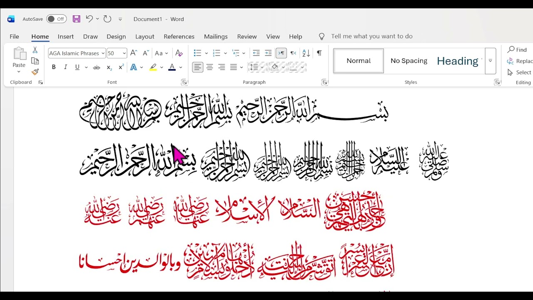Click the Select button in Editing
The width and height of the screenshot is (533, 300).
pos(519,72)
